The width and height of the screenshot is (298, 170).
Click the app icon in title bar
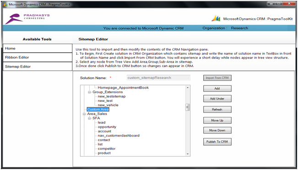(5, 5)
